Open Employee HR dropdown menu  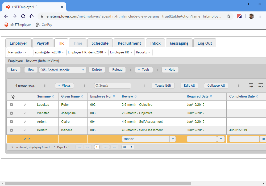121,52
